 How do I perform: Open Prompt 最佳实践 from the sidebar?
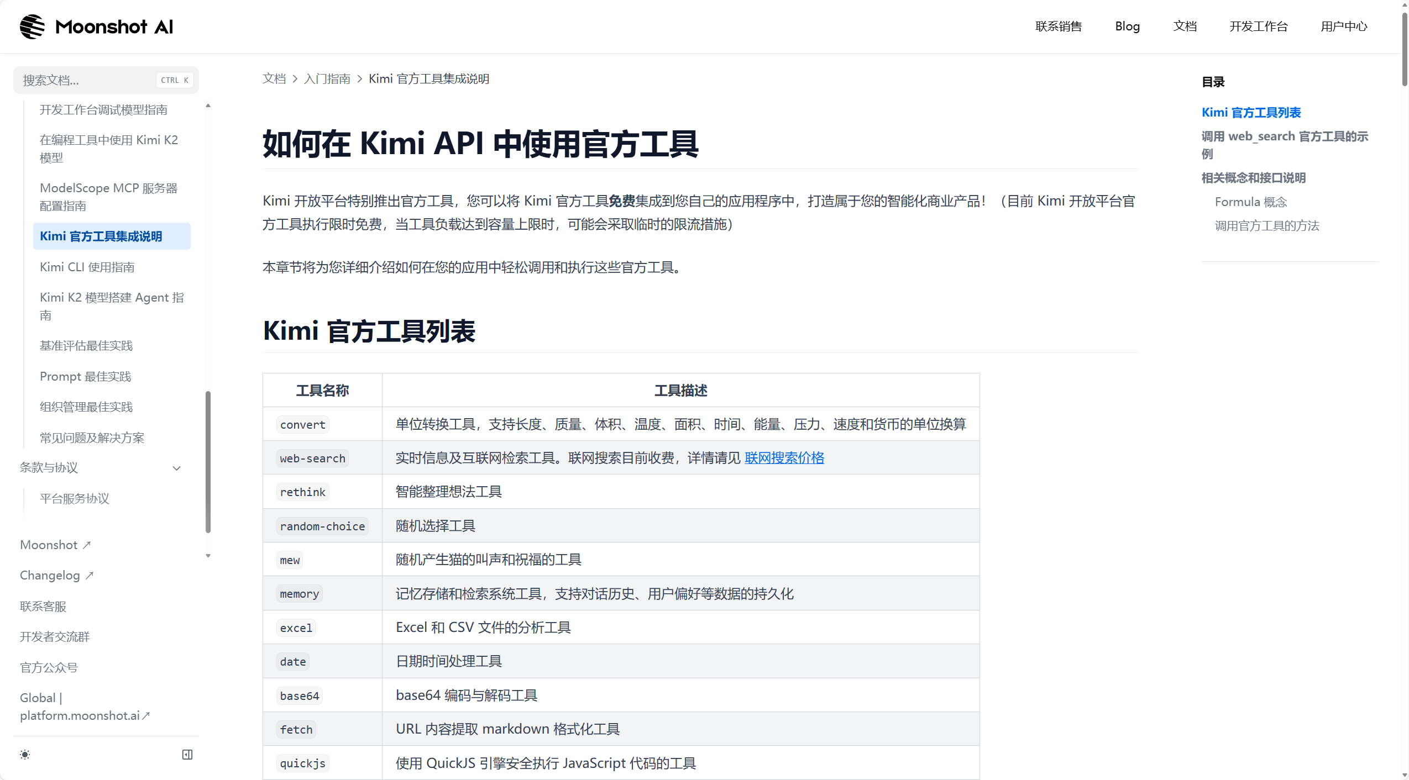85,376
